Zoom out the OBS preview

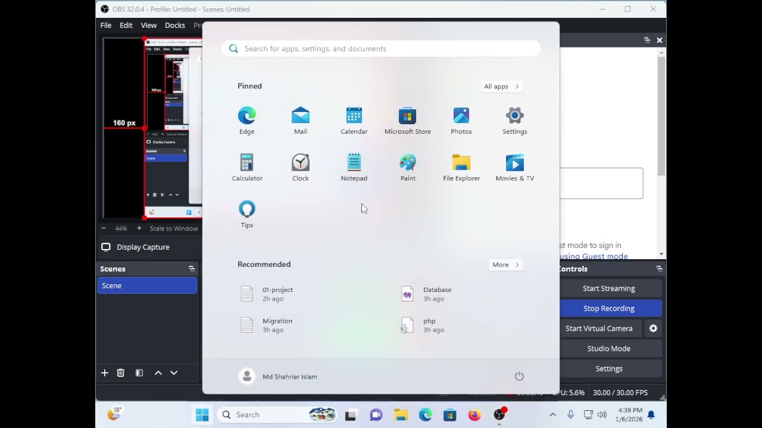tap(104, 228)
